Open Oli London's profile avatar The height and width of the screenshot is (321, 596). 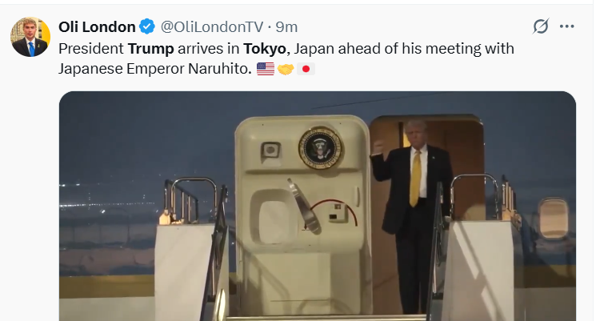30,37
